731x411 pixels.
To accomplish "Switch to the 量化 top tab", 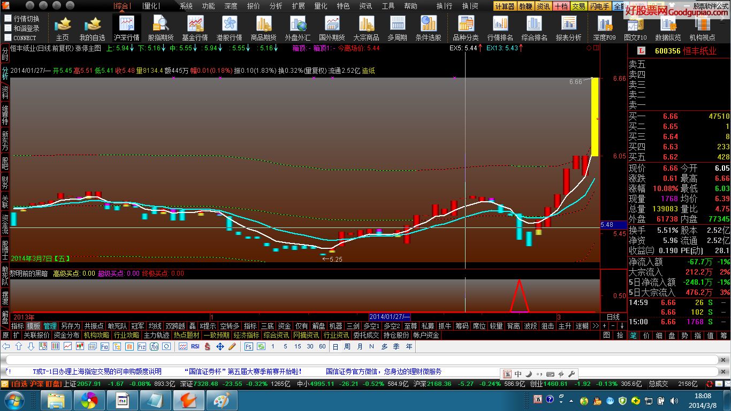I will [x=151, y=6].
